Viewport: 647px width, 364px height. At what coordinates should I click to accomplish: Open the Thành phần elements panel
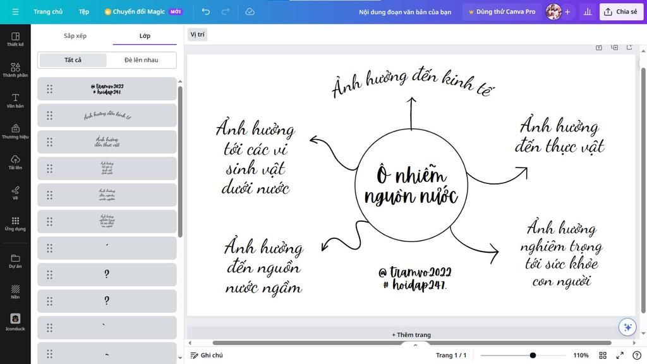(15, 70)
